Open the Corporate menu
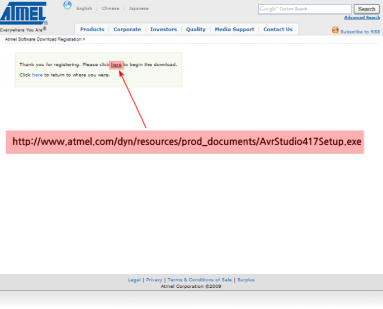The image size is (383, 309). click(x=127, y=29)
